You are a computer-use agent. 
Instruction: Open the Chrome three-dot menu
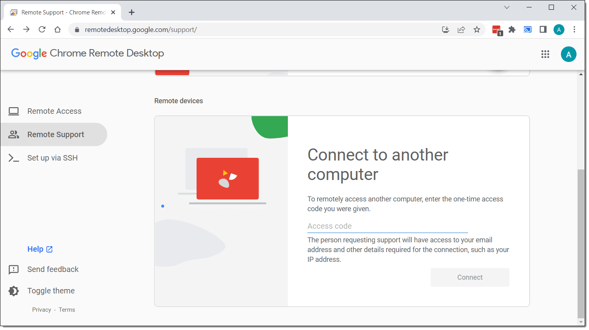574,30
